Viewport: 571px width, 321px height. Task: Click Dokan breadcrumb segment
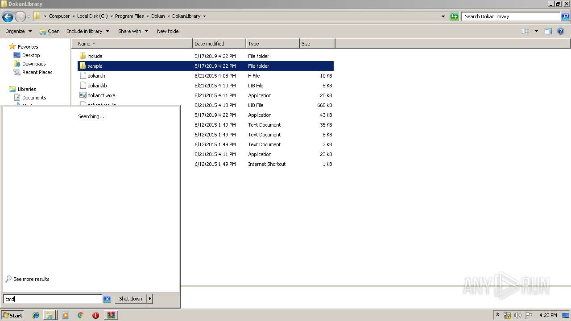tap(158, 16)
